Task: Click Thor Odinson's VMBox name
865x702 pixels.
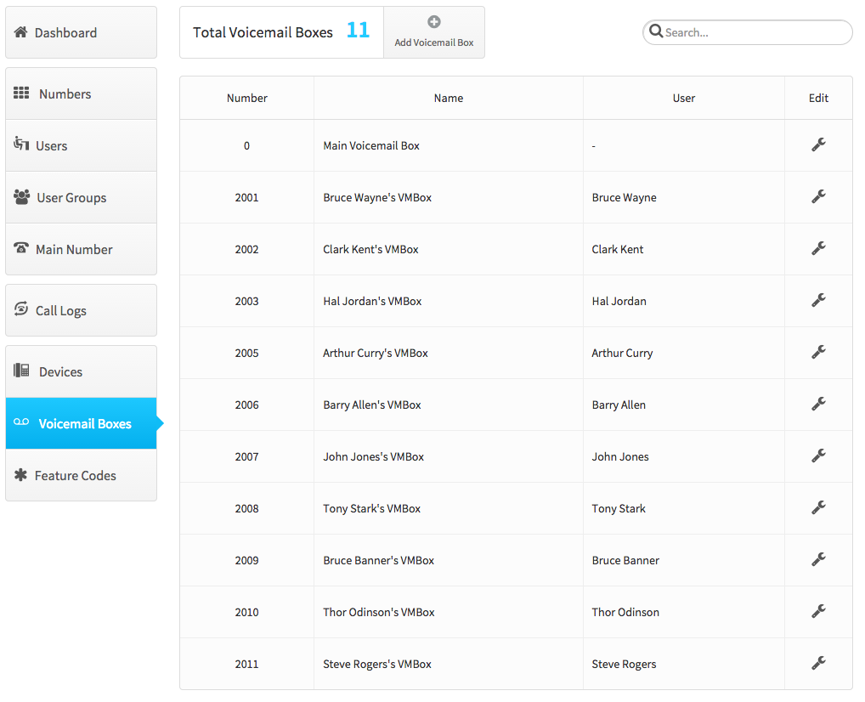Action: (379, 613)
